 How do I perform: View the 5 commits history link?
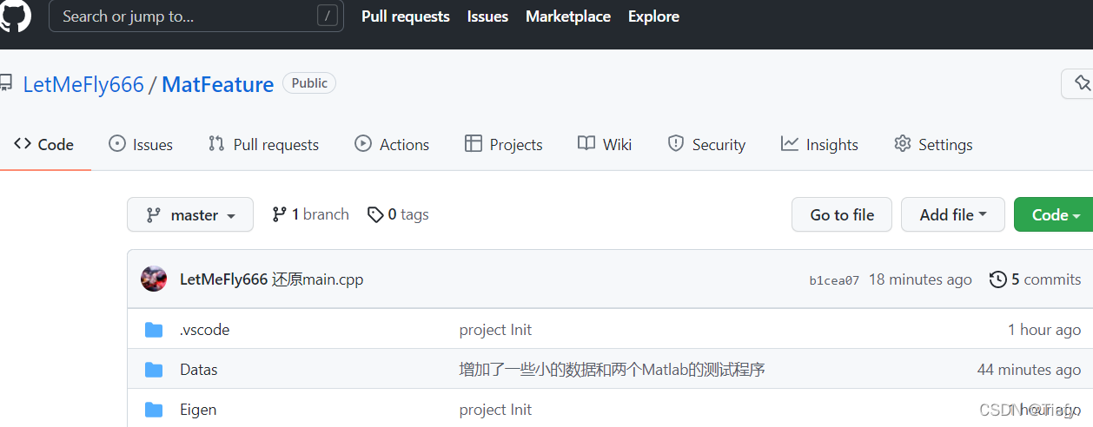1036,279
